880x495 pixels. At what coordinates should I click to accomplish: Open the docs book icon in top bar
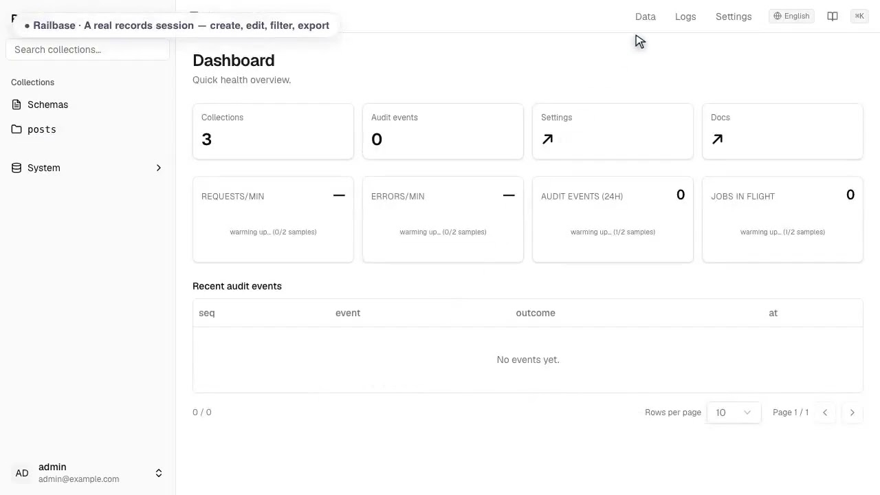point(833,16)
